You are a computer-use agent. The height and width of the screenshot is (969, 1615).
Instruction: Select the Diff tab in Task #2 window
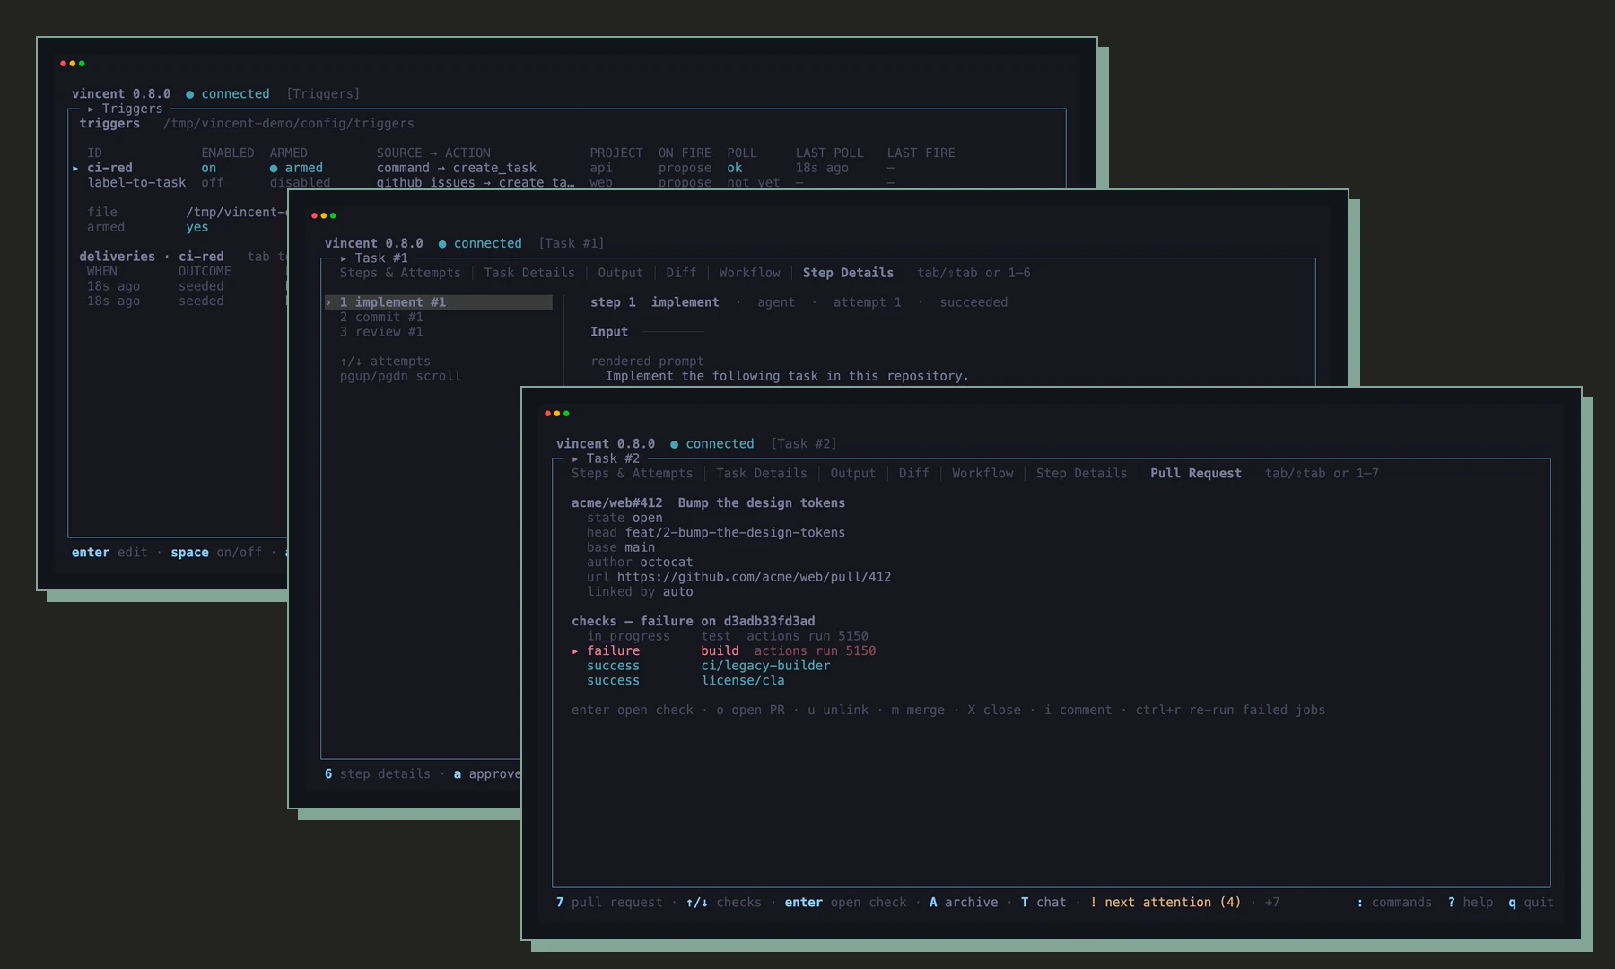pos(913,473)
